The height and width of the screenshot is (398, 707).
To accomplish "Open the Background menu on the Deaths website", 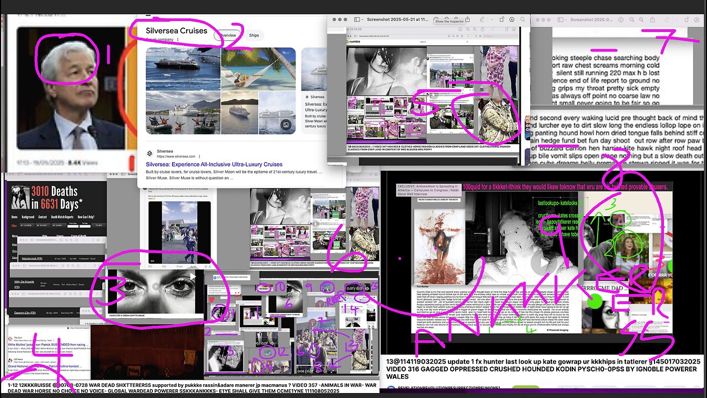I will [x=28, y=217].
